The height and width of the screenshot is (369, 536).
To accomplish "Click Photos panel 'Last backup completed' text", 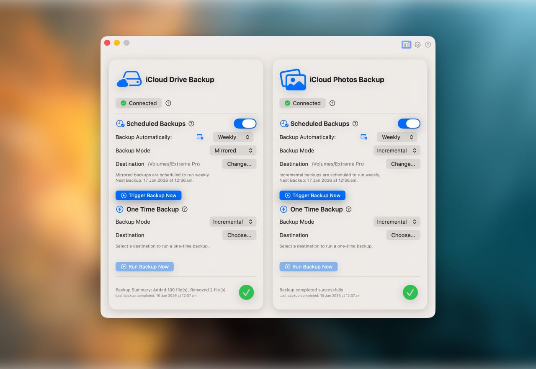I will [320, 296].
